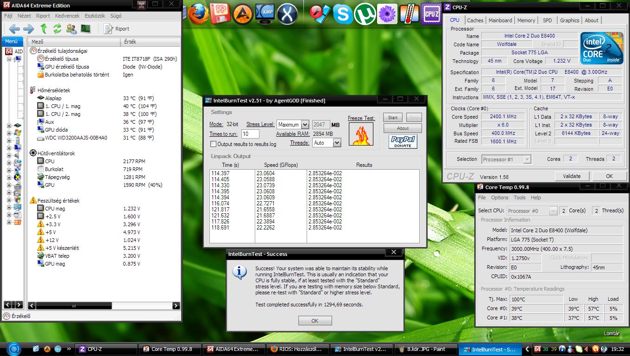The width and height of the screenshot is (630, 356).
Task: Show hidden system tray icons
Action: 527,349
